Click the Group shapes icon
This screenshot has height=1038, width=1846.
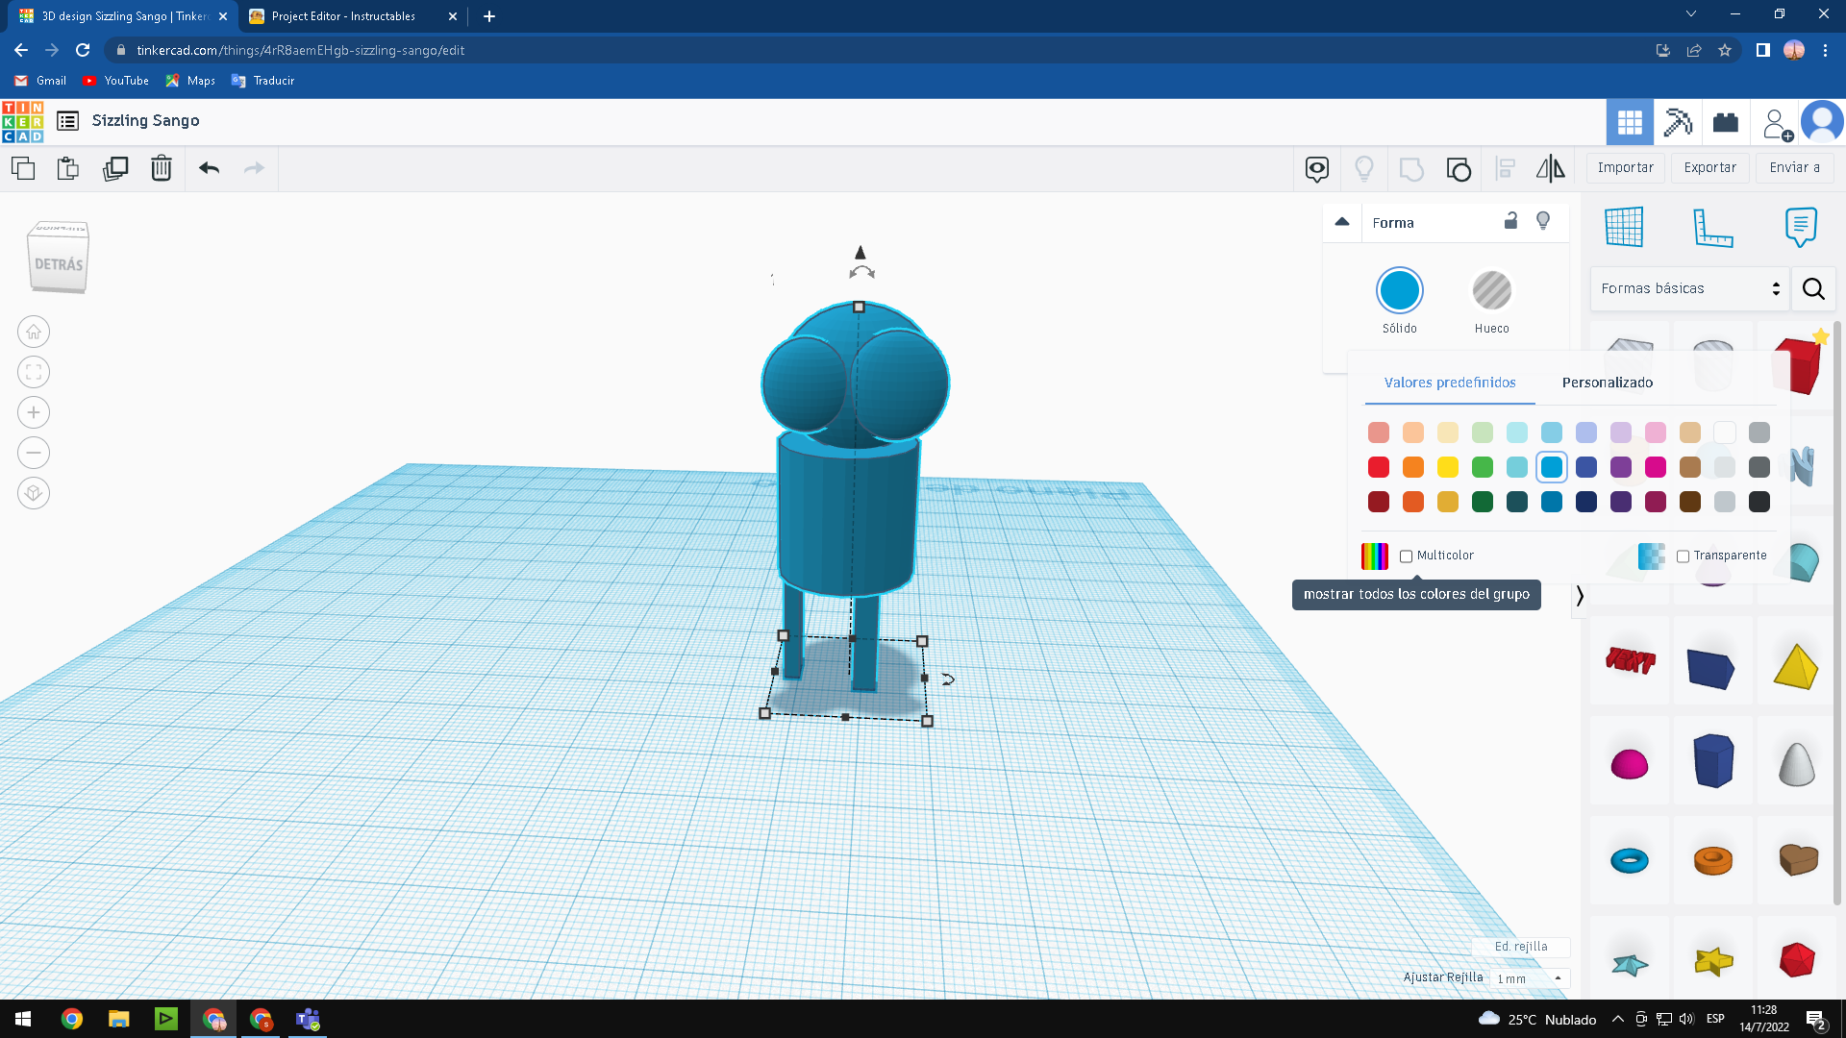tap(1411, 169)
